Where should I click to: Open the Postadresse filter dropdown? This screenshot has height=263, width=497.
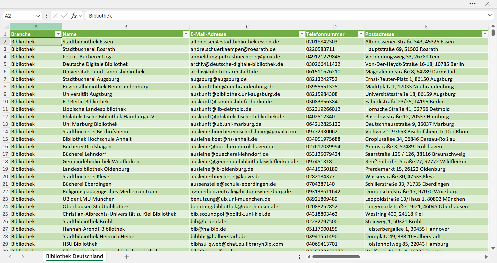pos(485,34)
